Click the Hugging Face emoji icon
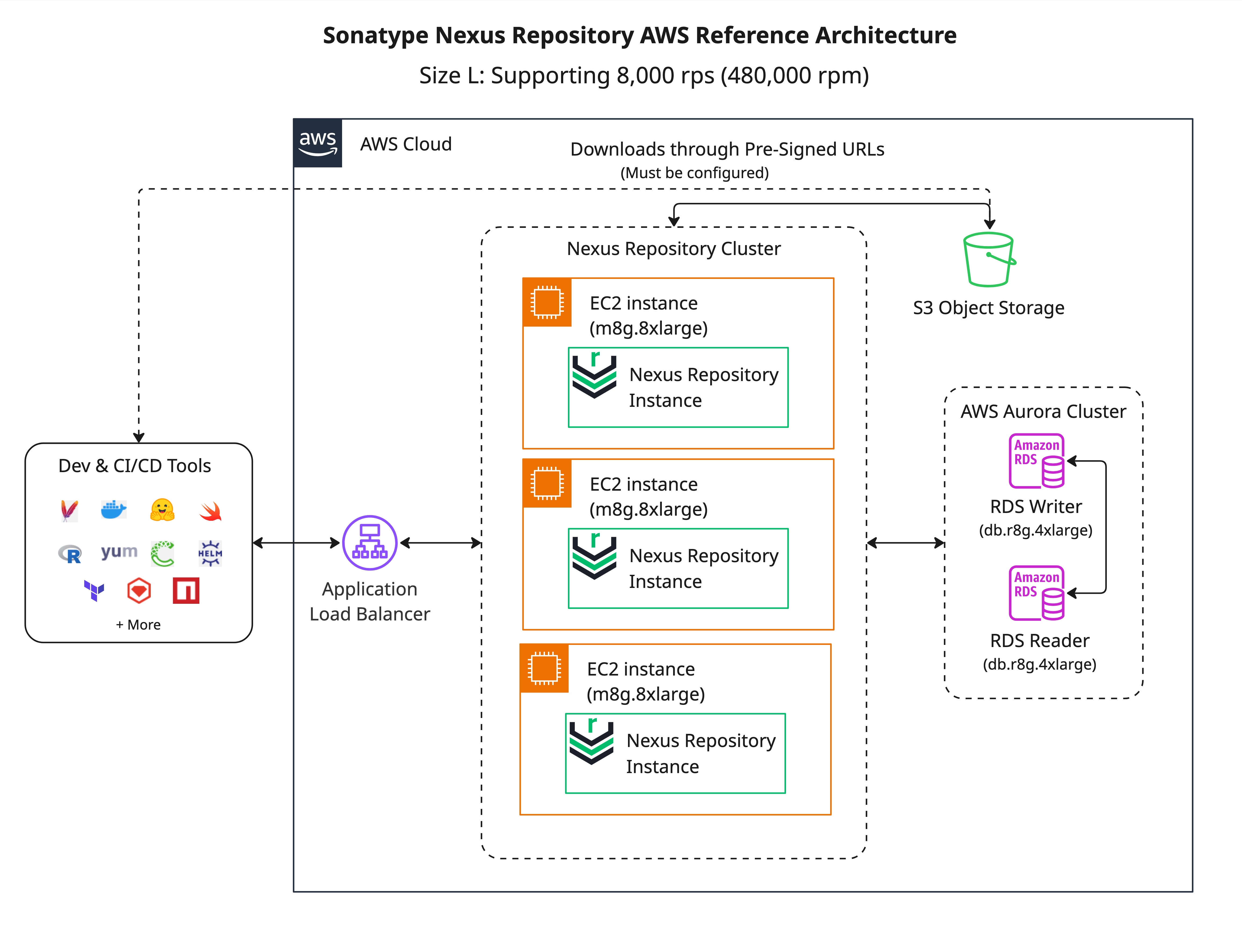This screenshot has height=930, width=1242. (162, 510)
